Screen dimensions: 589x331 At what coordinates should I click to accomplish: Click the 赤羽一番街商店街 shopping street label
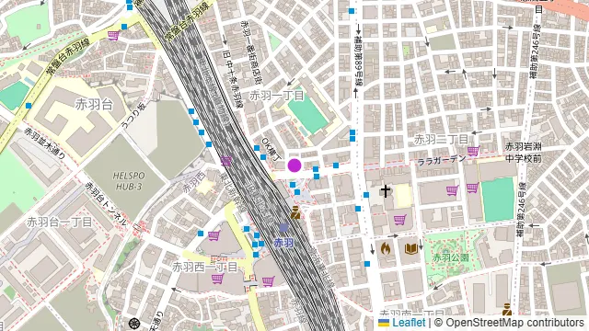[x=251, y=52]
